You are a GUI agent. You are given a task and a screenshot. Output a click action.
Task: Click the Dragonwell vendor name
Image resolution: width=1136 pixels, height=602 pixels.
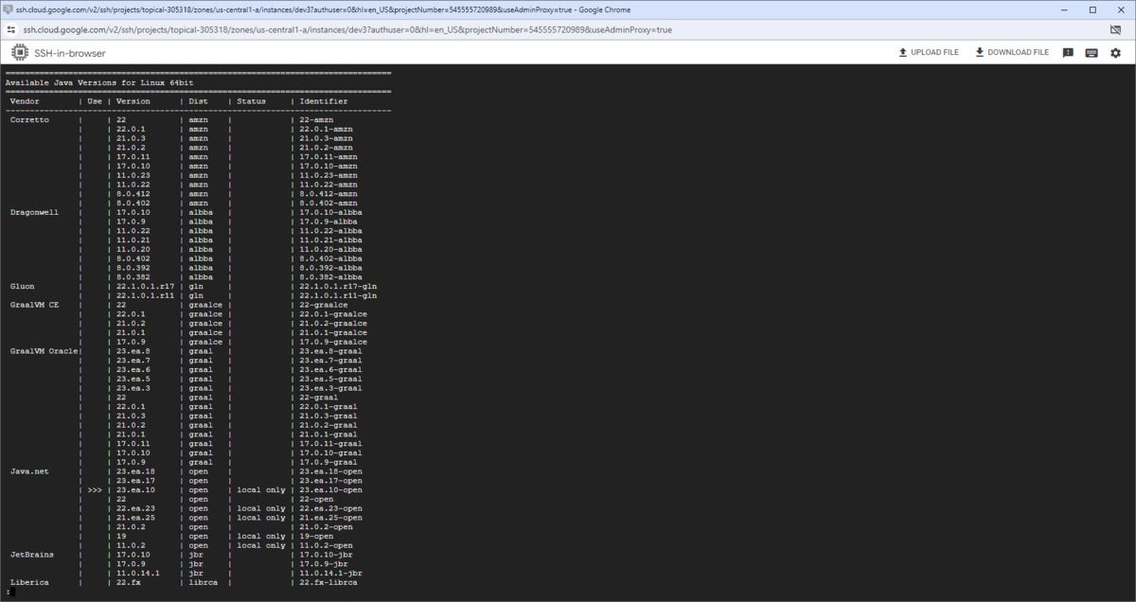point(35,212)
